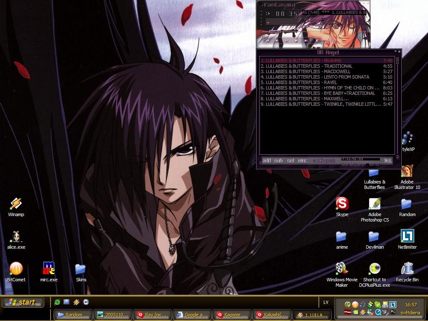This screenshot has height=321, width=428.
Task: Stop playback in the Winamp player
Action: pyautogui.click(x=296, y=41)
